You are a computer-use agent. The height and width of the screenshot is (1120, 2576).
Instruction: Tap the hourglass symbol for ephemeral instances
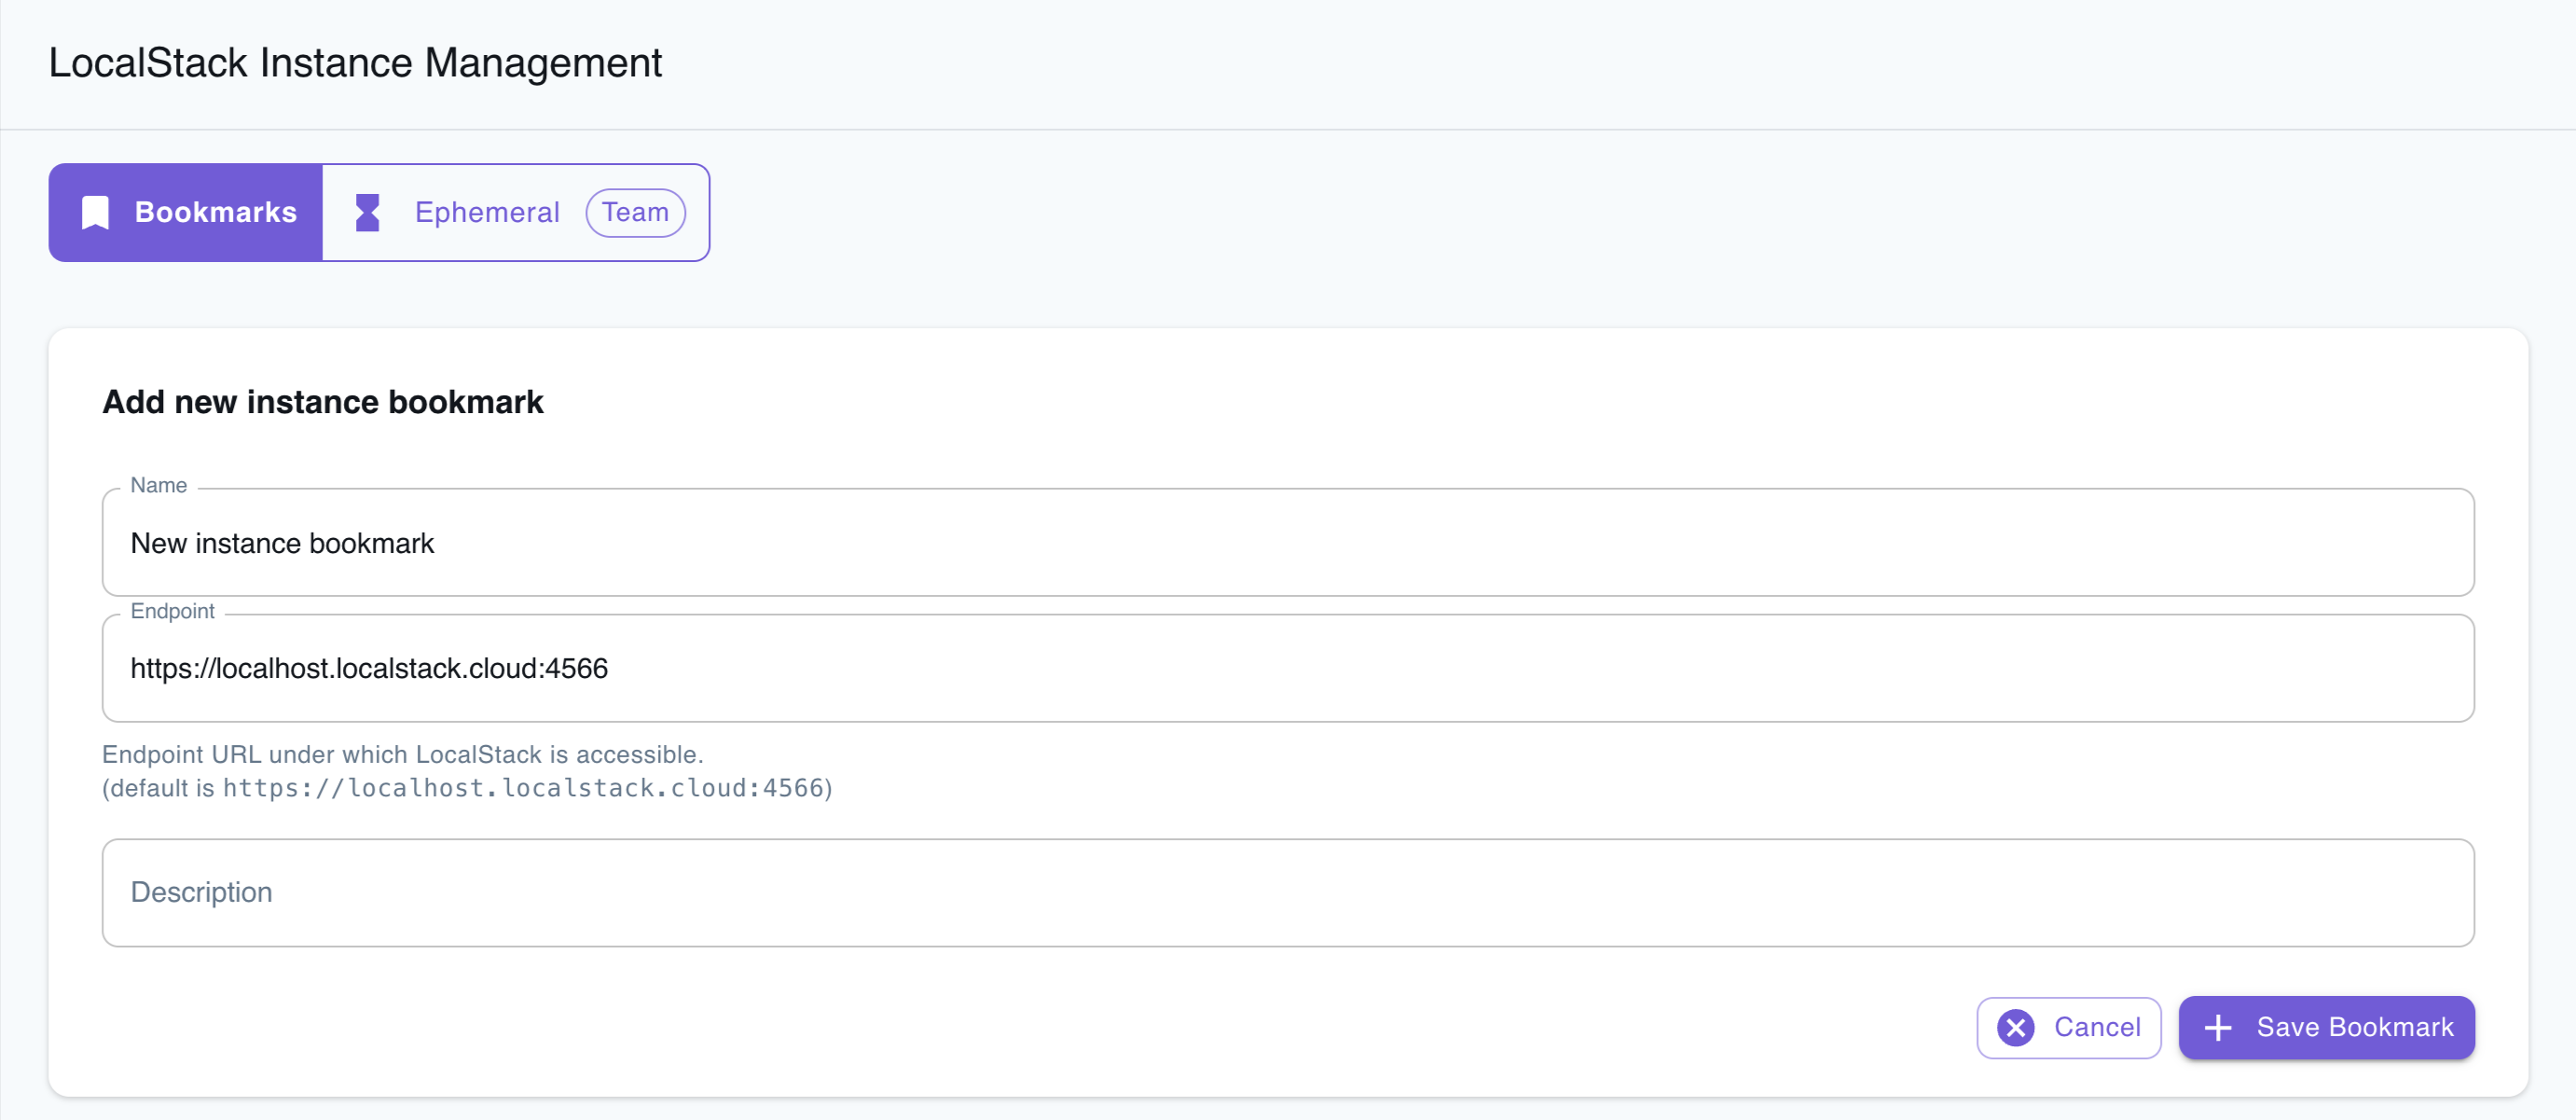367,212
